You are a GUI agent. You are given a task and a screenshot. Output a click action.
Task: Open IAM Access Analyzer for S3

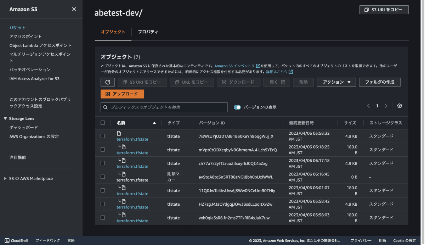tap(34, 79)
